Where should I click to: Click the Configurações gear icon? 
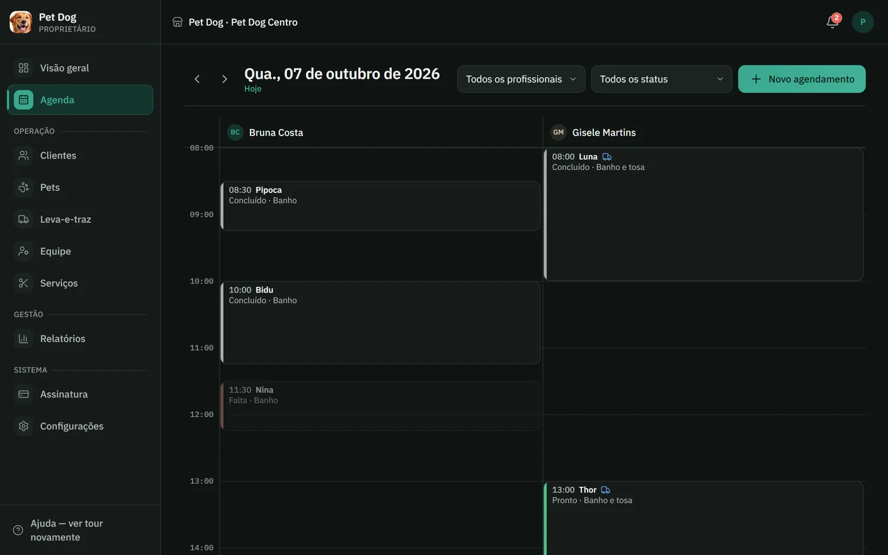[x=24, y=426]
